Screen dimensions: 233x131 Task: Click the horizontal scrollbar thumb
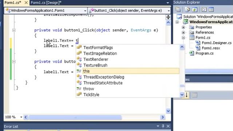tap(75, 117)
